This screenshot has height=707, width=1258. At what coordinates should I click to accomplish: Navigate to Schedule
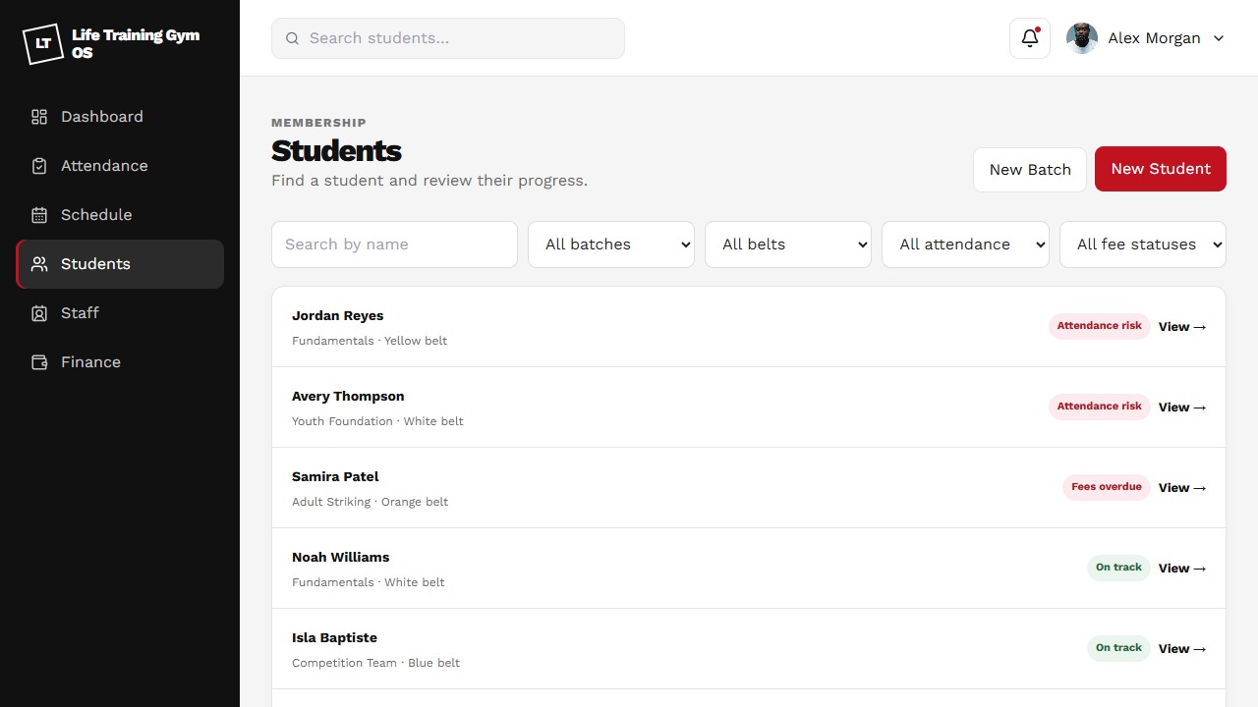[120, 215]
